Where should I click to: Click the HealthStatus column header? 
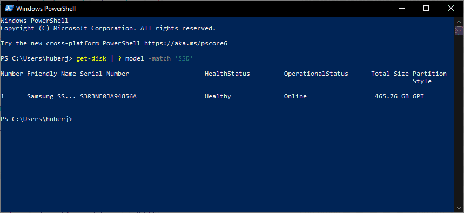(x=227, y=74)
